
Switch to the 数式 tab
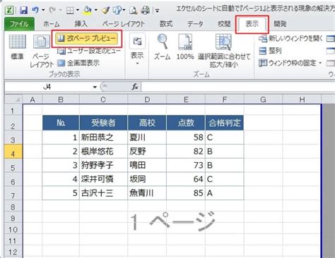166,24
